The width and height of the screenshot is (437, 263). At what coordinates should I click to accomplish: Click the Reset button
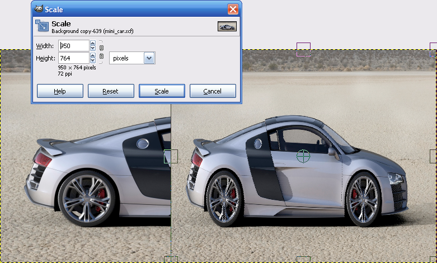pos(111,91)
